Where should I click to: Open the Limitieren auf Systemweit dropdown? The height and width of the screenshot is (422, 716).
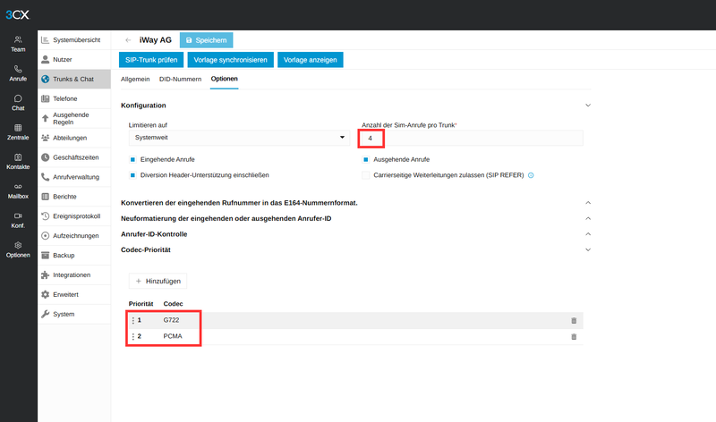pos(239,138)
